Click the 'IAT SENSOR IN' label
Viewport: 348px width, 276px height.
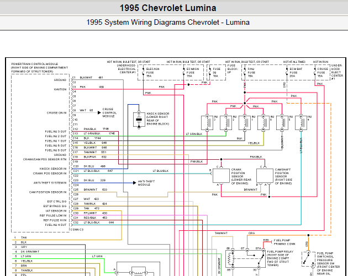(x=56, y=211)
